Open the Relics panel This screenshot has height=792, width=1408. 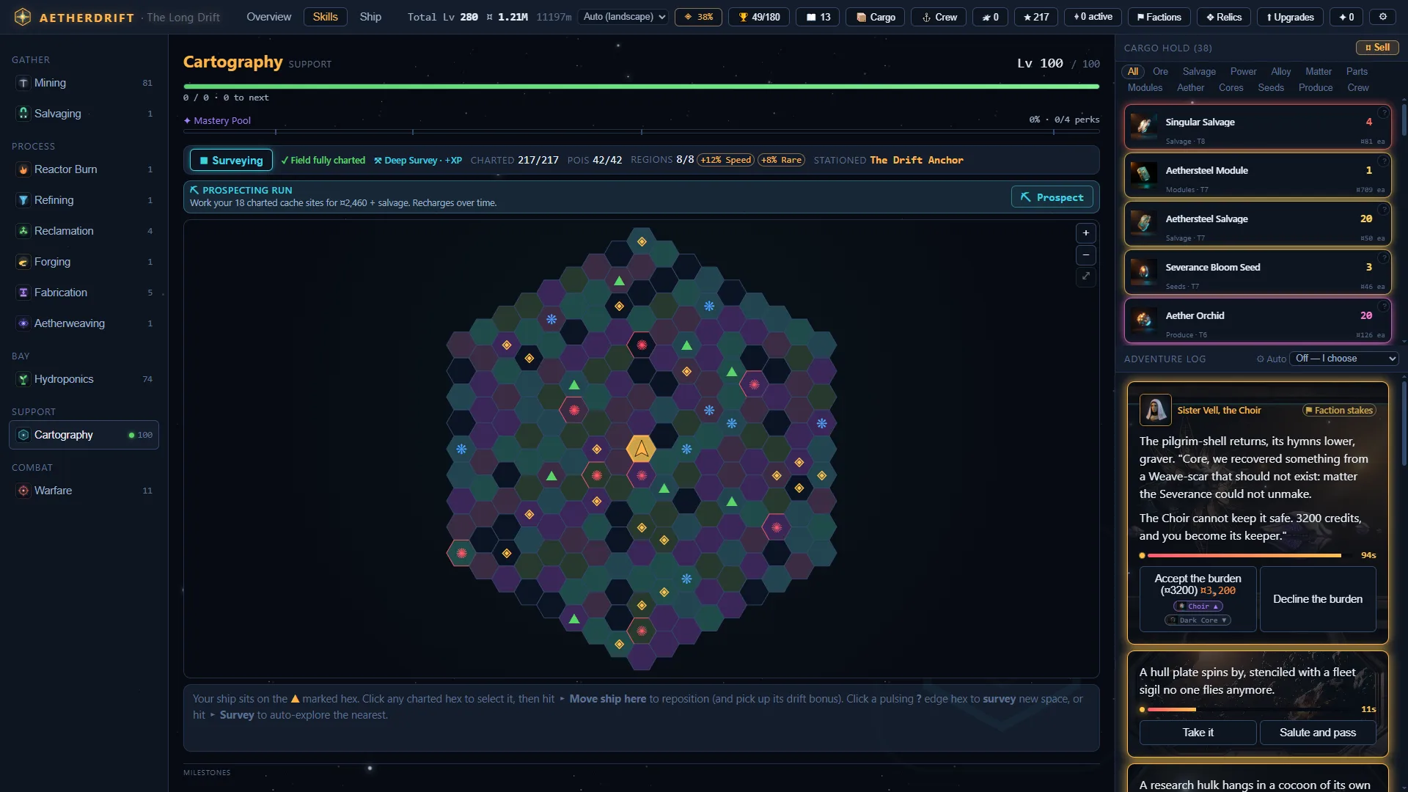point(1223,17)
